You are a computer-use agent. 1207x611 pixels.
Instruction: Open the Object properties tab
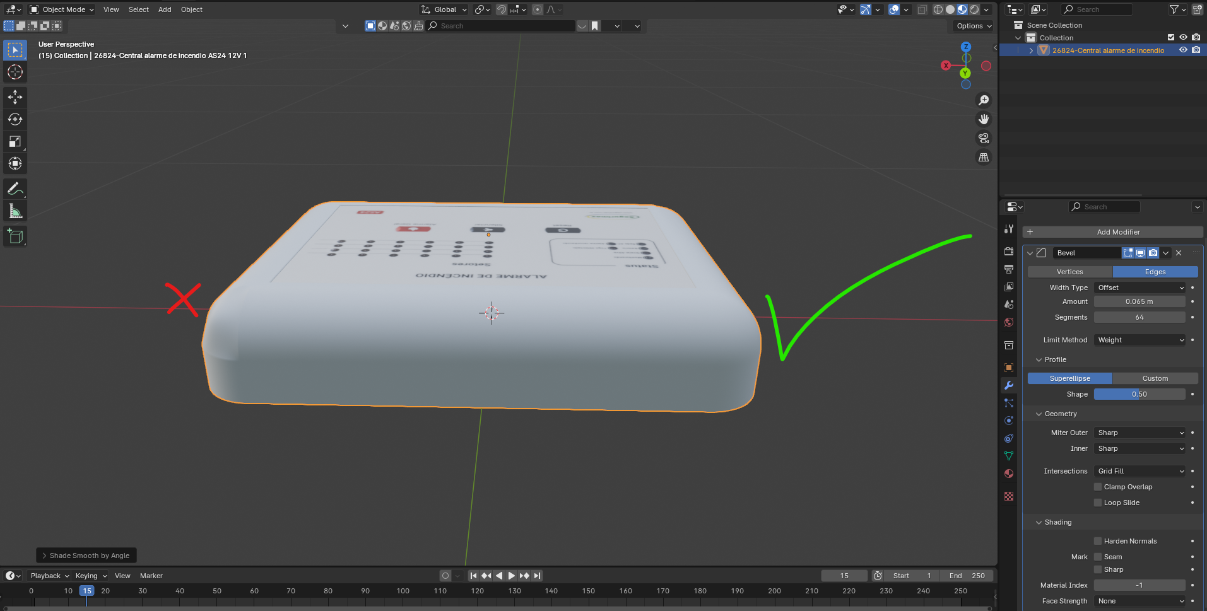[x=1009, y=368]
